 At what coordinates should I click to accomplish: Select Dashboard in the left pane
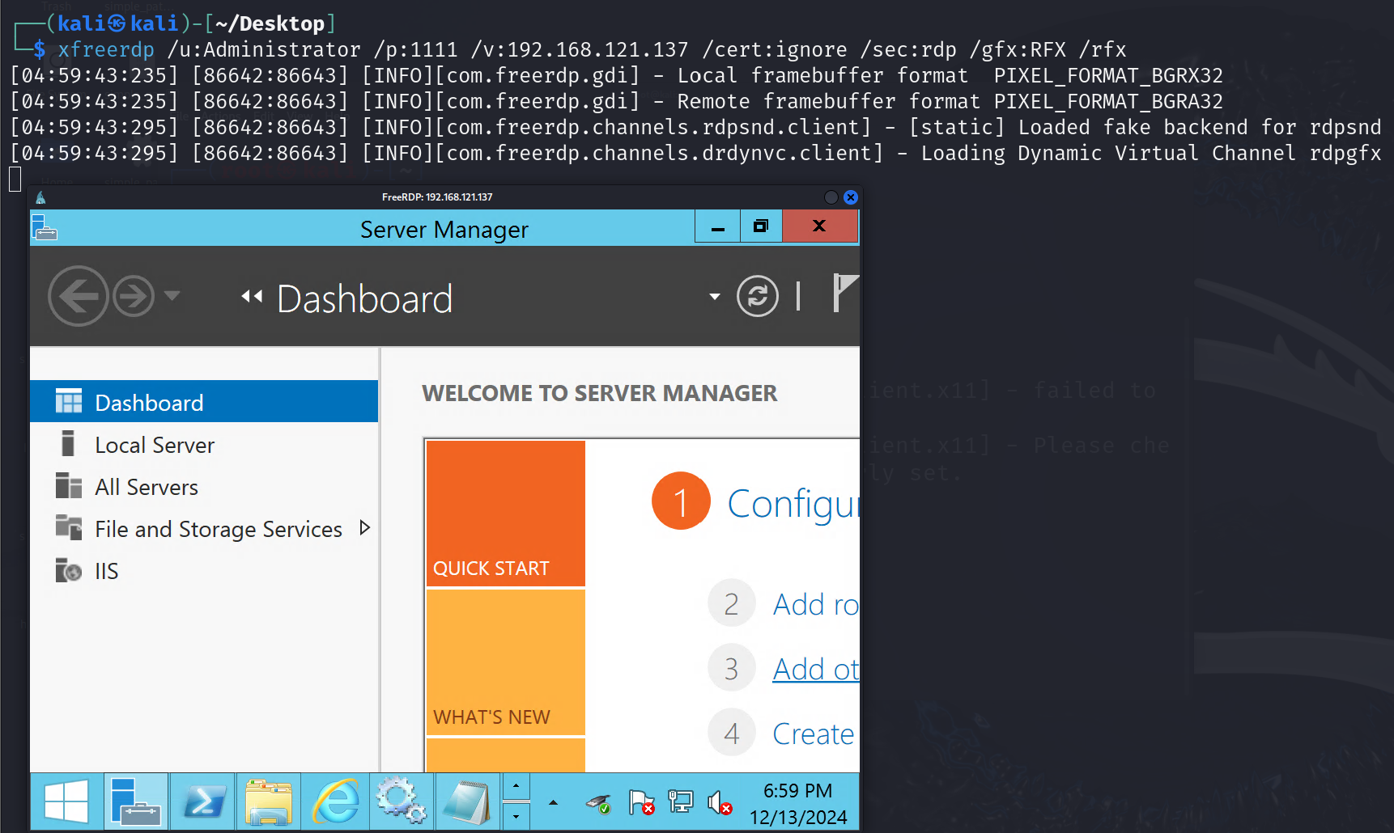(204, 402)
